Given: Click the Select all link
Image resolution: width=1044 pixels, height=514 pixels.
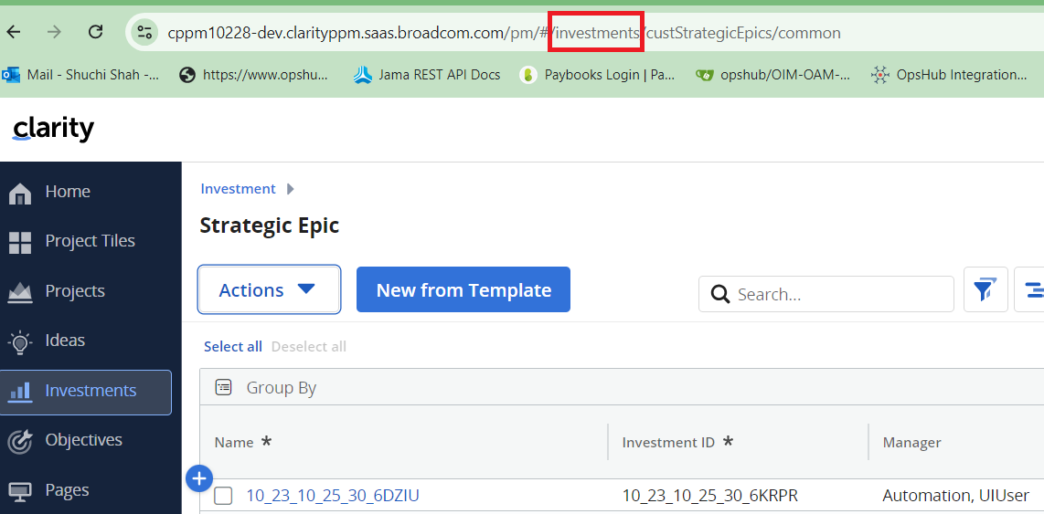Looking at the screenshot, I should 232,347.
